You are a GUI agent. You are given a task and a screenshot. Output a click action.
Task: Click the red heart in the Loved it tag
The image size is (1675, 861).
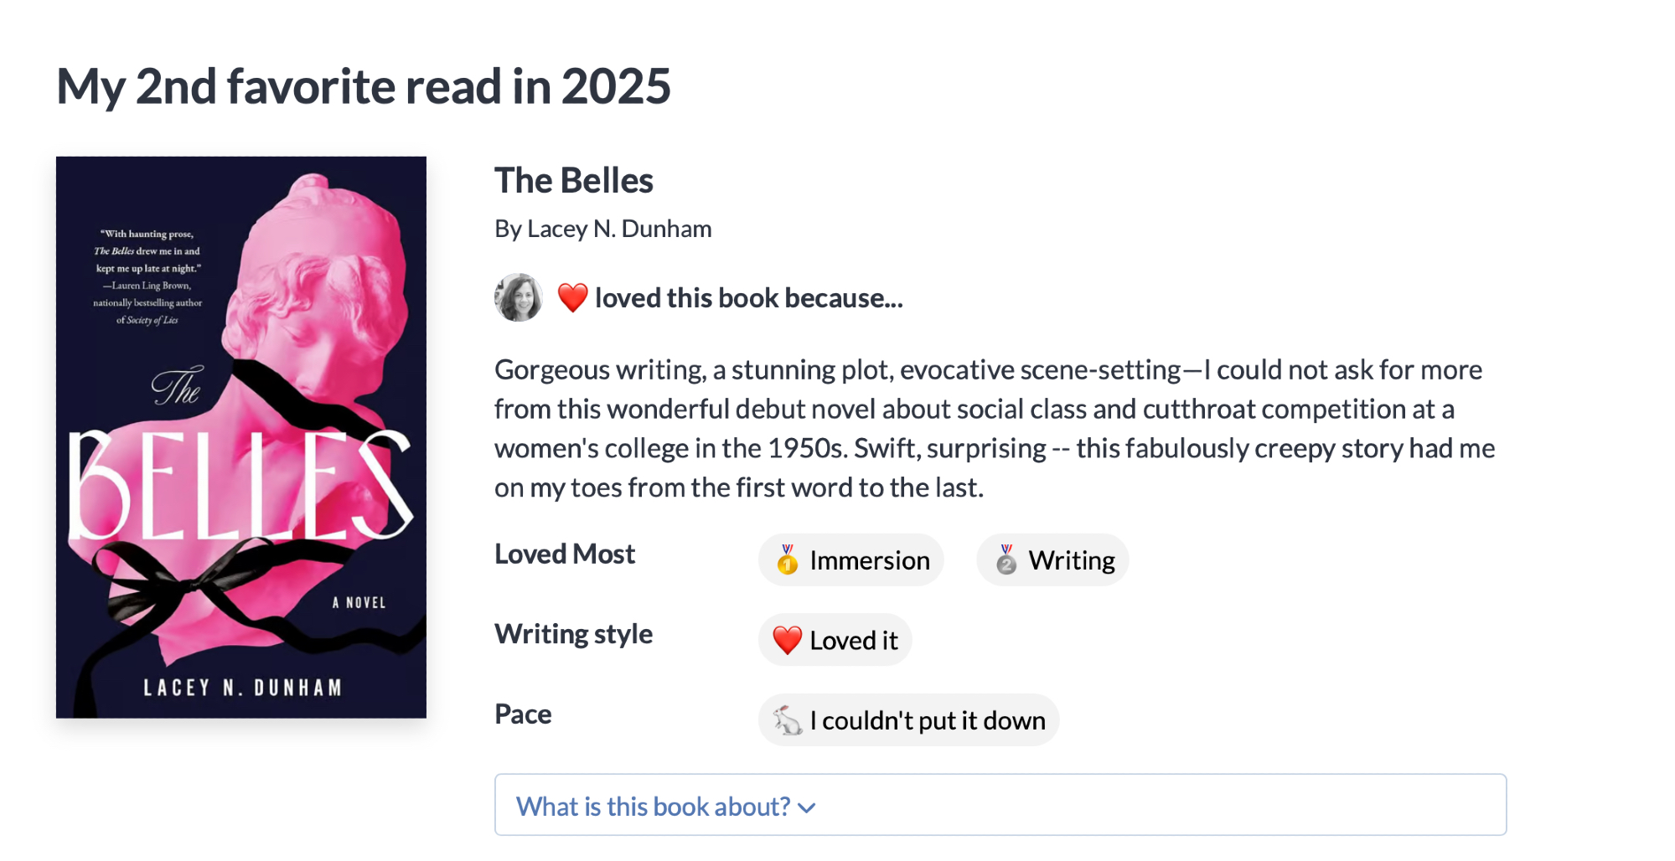coord(787,640)
